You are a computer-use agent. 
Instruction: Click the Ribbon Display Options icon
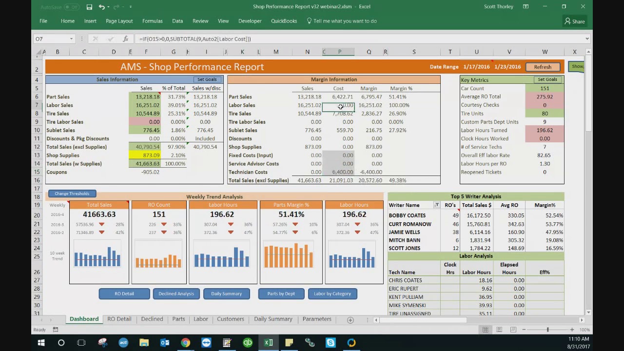[x=526, y=7]
